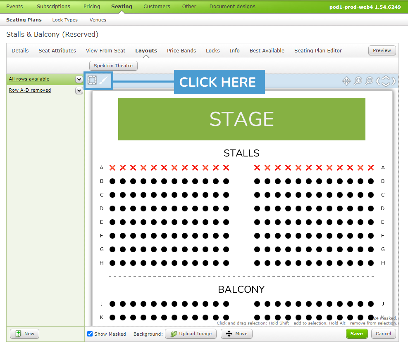Screen dimensions: 408x346
Task: Pan the seating plan down
Action: click(x=386, y=84)
